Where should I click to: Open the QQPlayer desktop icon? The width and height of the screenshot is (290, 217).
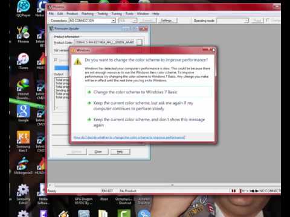[x=23, y=8]
